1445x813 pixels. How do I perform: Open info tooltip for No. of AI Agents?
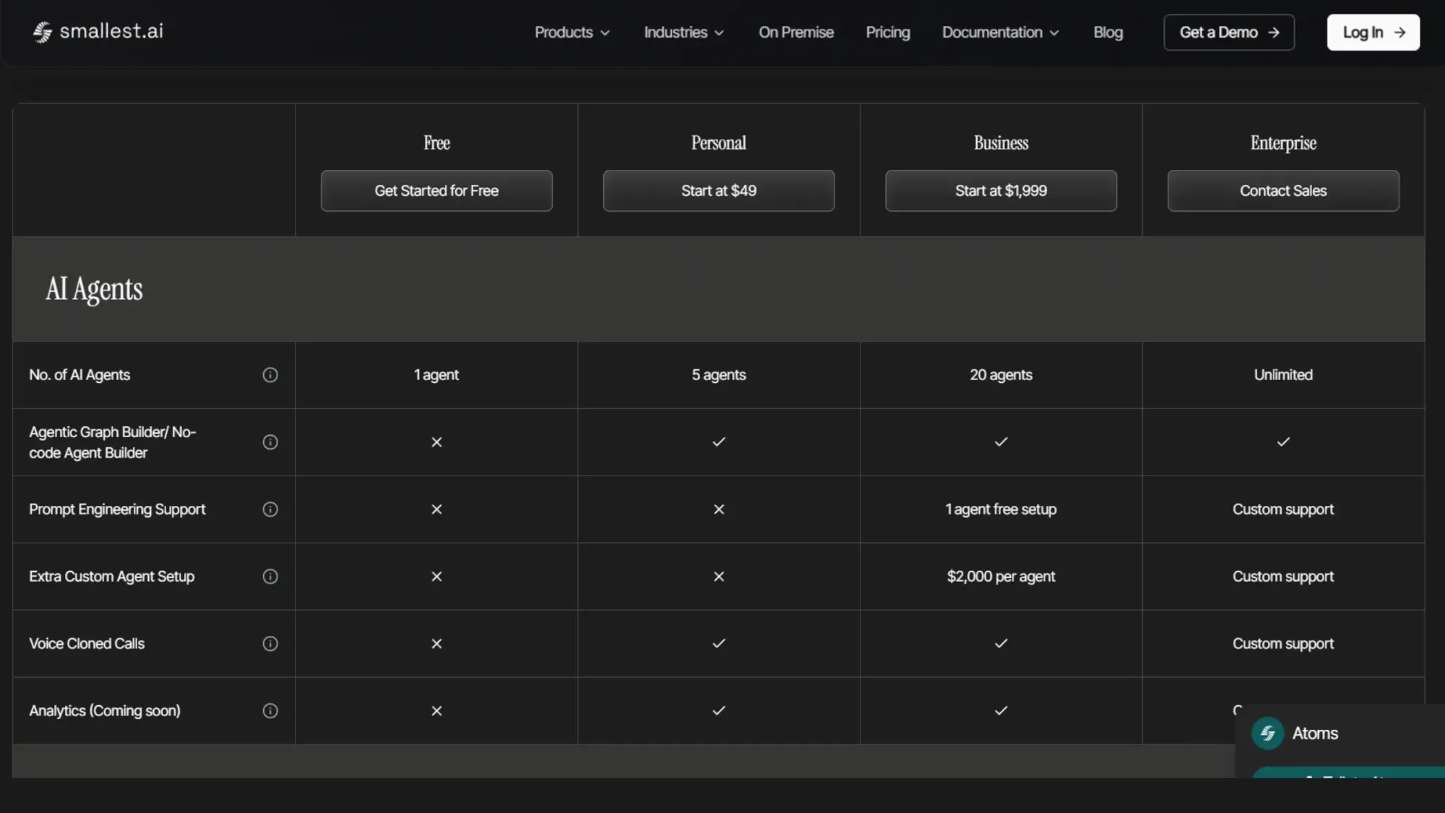270,375
